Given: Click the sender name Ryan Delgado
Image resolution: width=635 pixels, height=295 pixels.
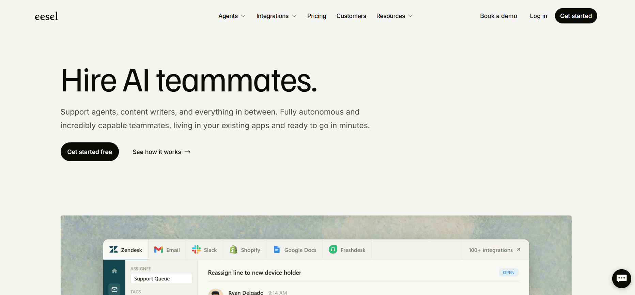Looking at the screenshot, I should coord(246,292).
